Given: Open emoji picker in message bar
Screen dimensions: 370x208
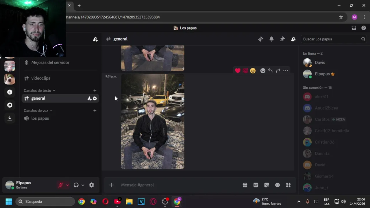Looking at the screenshot, I should [x=277, y=185].
